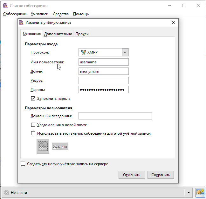The height and width of the screenshot is (199, 206).
Task: Click the status selector icon in bottom right
Action: [200, 192]
